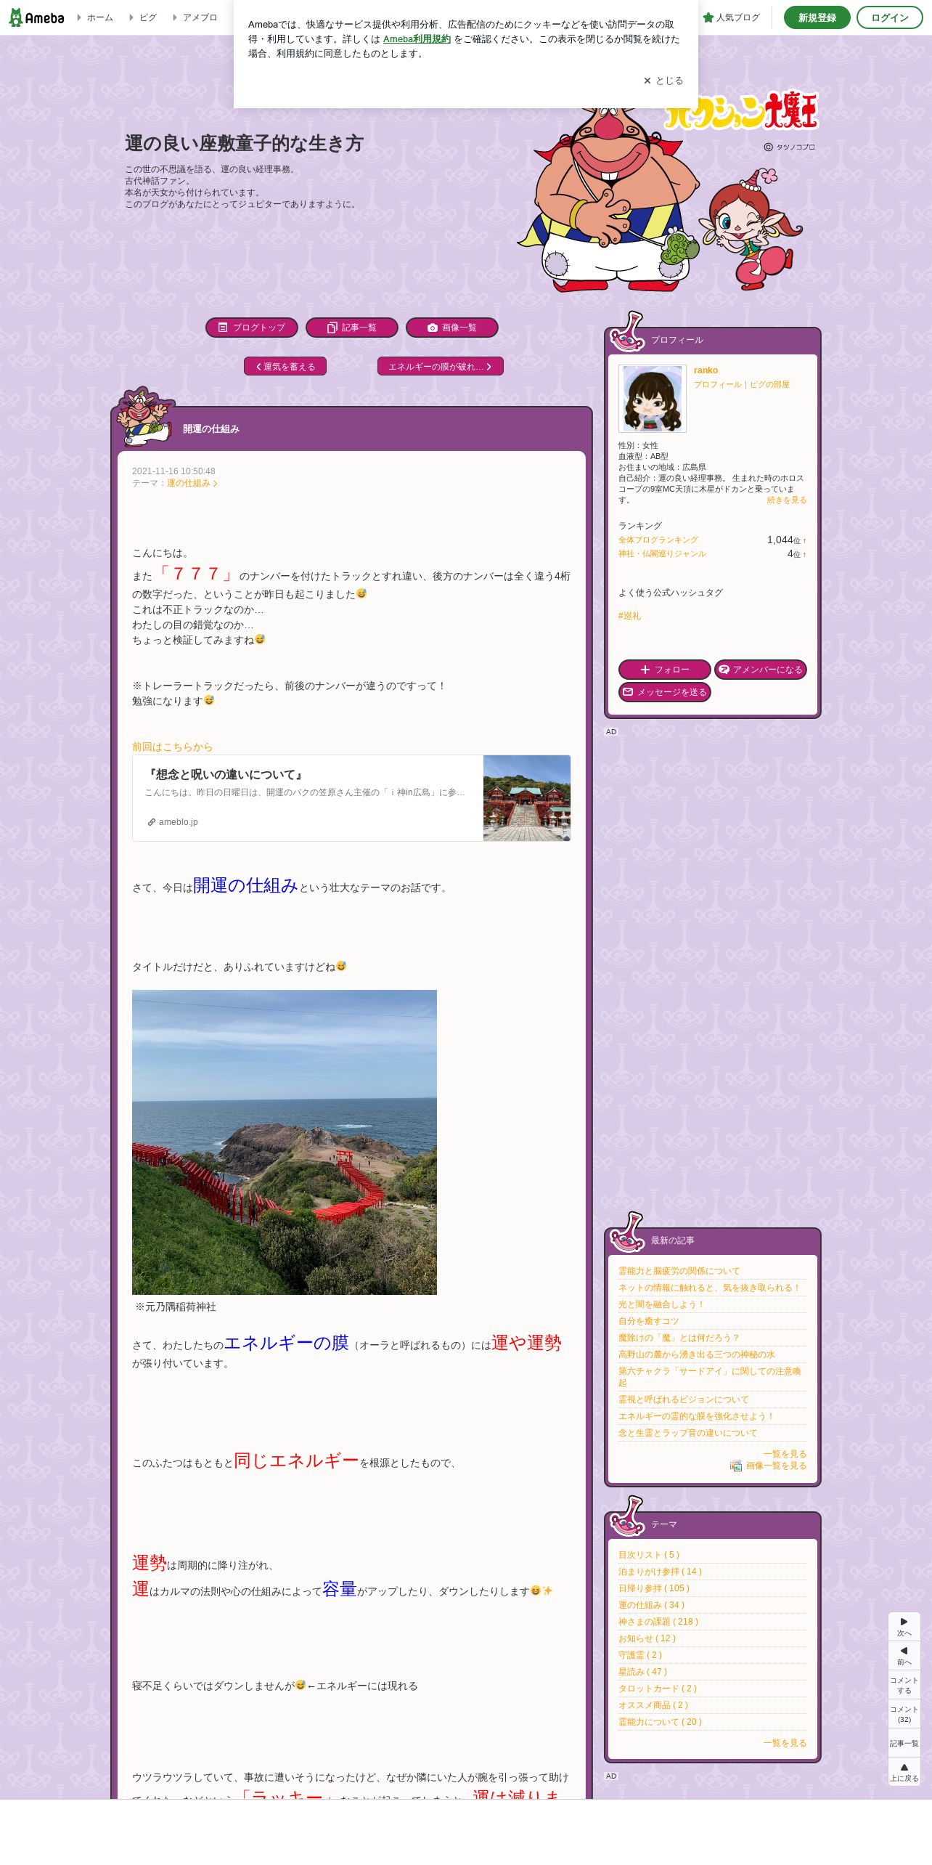Screen dimensions: 932x1865
Task: Open theme link 運の仕組み under date
Action: pos(192,483)
